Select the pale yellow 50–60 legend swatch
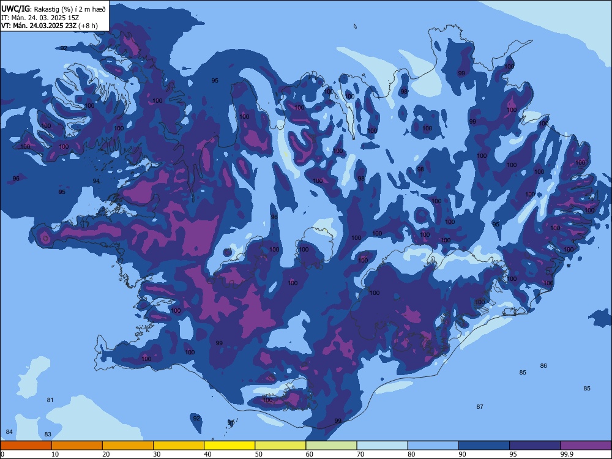Image resolution: width=612 pixels, height=459 pixels. coord(281,446)
